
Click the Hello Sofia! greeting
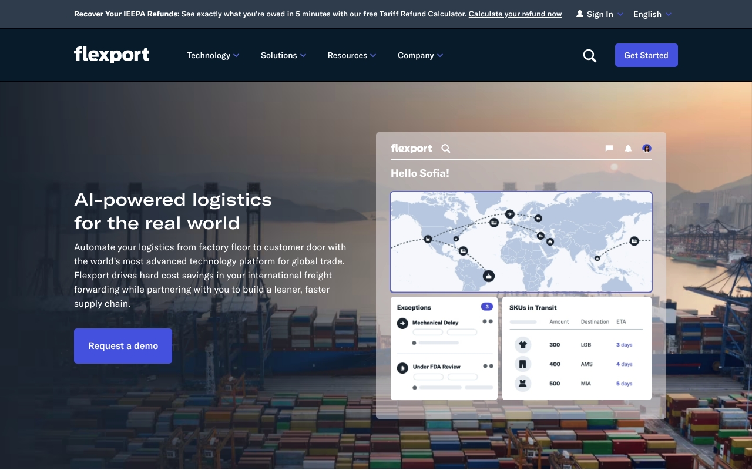[420, 173]
